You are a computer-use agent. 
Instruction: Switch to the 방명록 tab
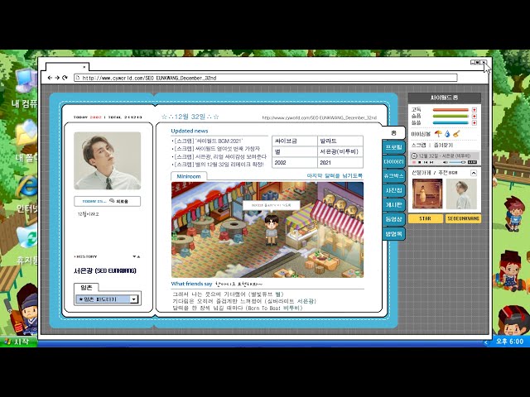(x=394, y=233)
